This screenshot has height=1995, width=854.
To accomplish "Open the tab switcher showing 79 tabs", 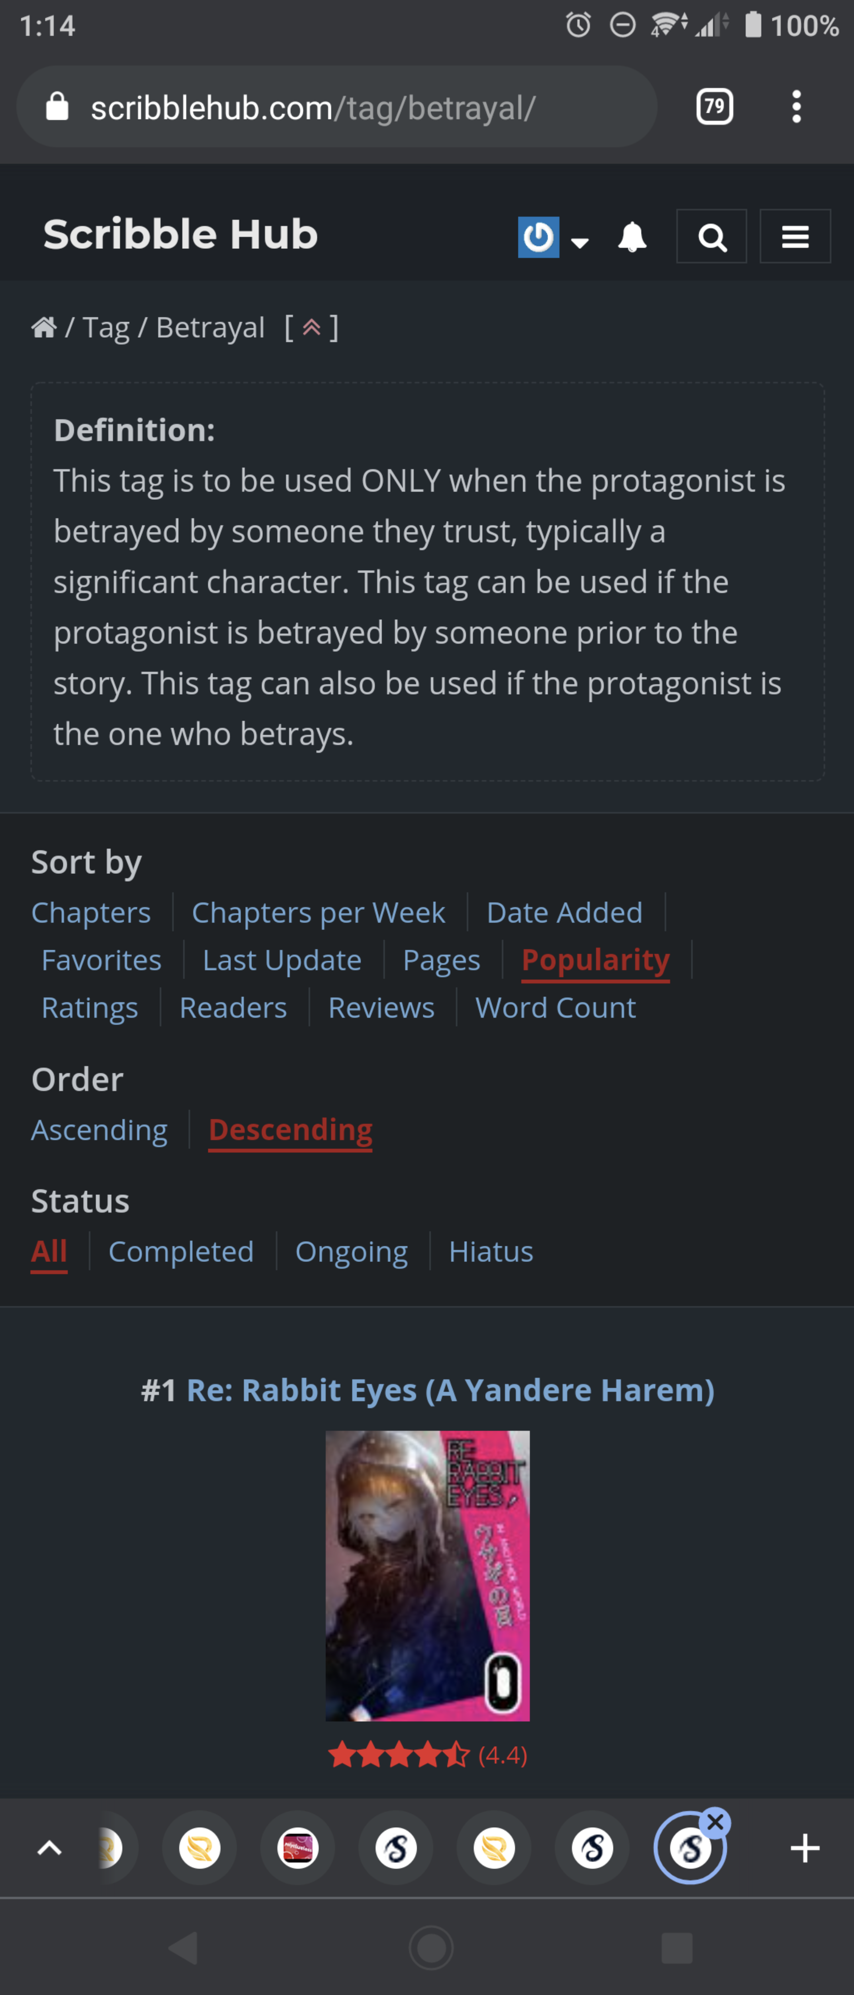I will [714, 107].
